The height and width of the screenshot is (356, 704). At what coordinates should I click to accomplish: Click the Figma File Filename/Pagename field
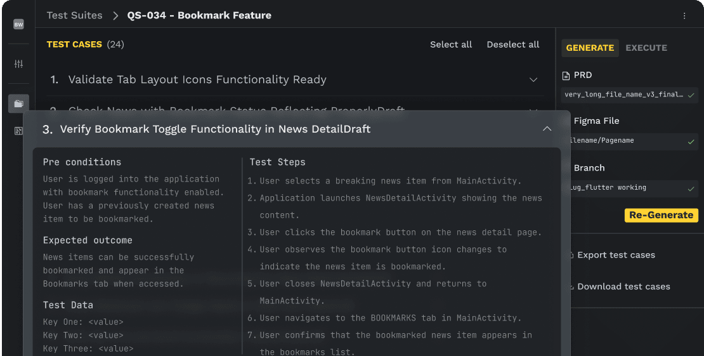click(x=634, y=142)
